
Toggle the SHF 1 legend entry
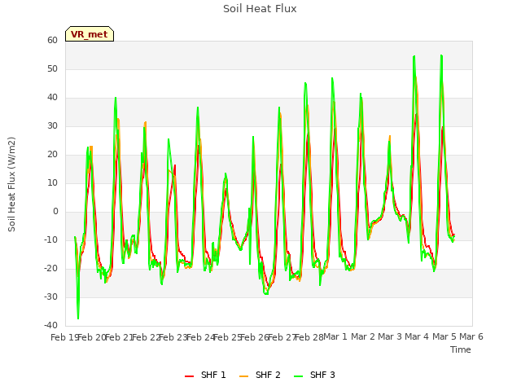coord(205,375)
